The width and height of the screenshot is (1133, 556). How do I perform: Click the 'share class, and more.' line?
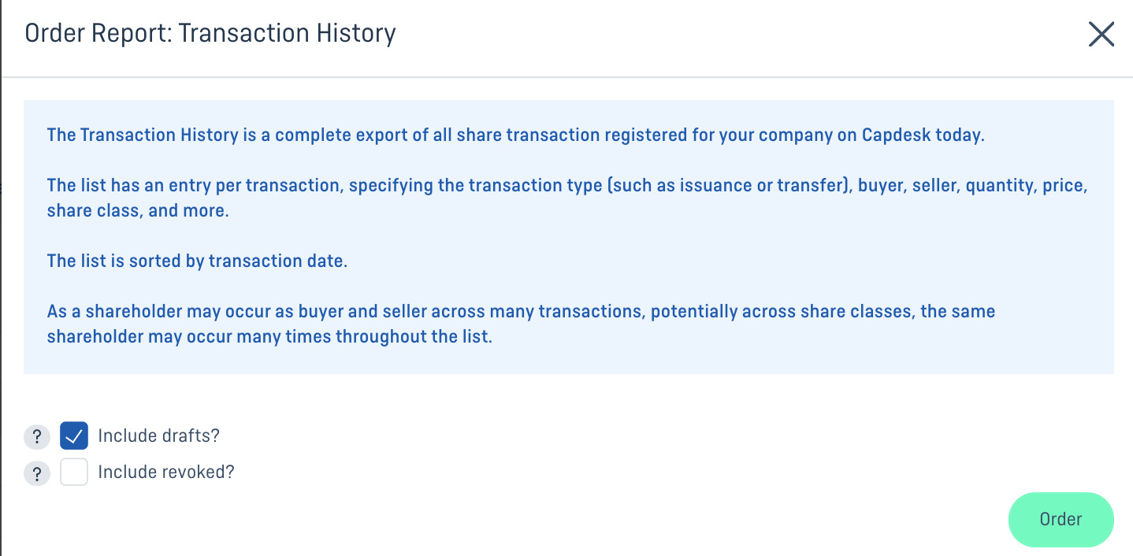pyautogui.click(x=138, y=212)
